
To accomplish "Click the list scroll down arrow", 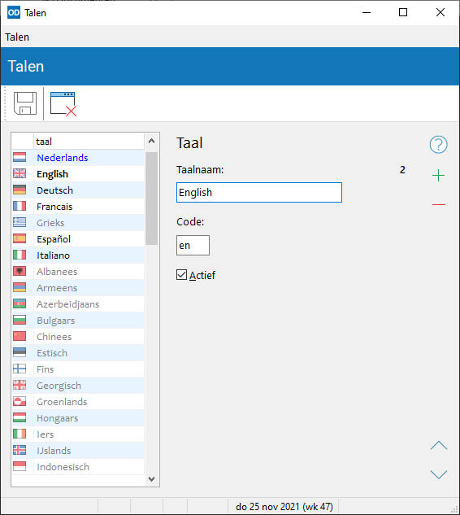I will pos(151,479).
